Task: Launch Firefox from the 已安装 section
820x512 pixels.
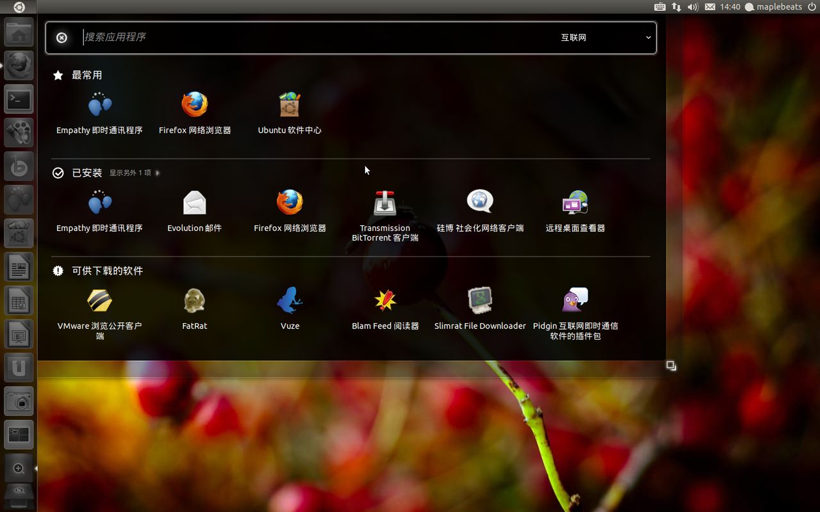Action: [290, 211]
